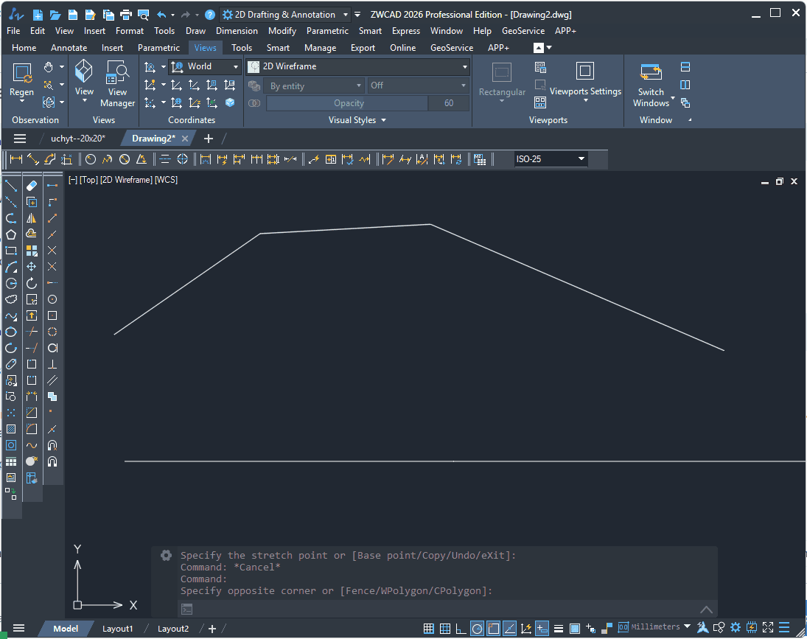Image resolution: width=807 pixels, height=639 pixels.
Task: Select the Rotate modify tool
Action: tap(32, 283)
